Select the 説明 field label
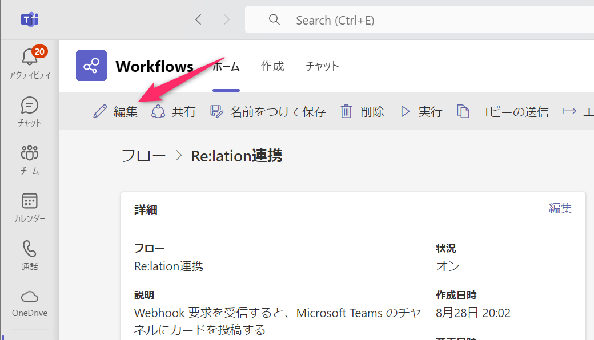Image resolution: width=594 pixels, height=340 pixels. 145,296
